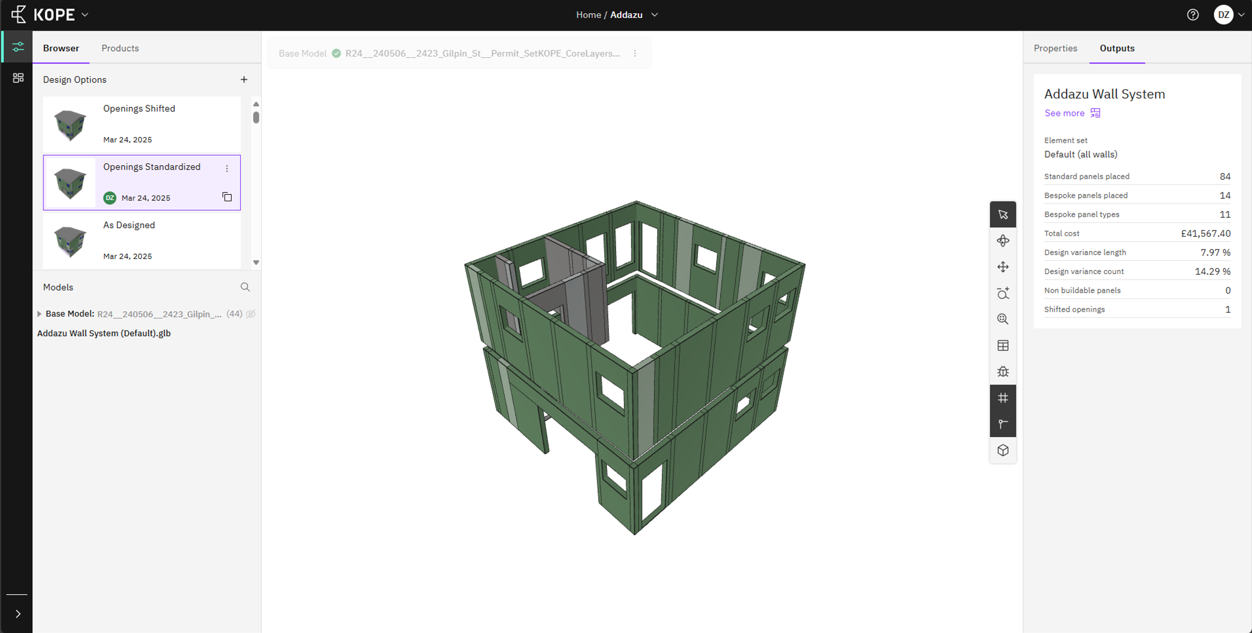Open the user account dropdown arrow

coord(1241,15)
